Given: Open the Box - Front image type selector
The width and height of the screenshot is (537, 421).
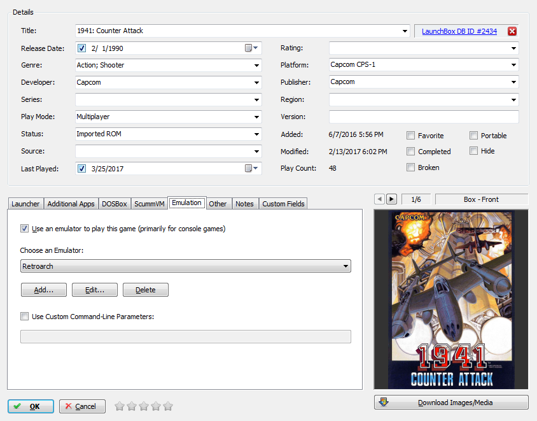Looking at the screenshot, I should pos(481,199).
